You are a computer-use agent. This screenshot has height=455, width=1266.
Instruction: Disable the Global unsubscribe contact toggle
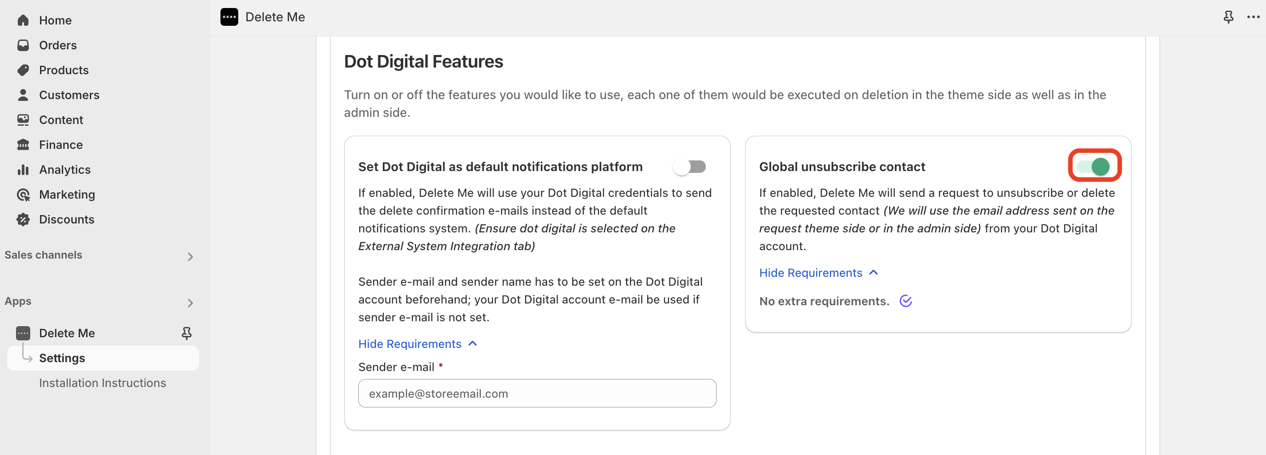1094,167
